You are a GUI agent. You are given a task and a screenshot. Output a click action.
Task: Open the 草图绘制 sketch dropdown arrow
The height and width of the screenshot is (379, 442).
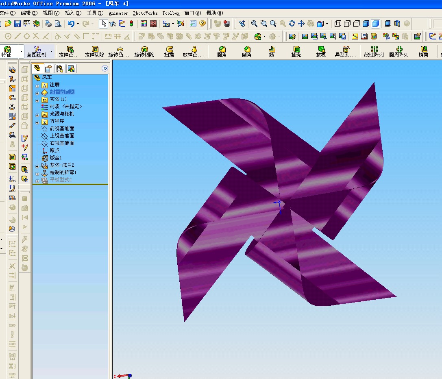[51, 52]
